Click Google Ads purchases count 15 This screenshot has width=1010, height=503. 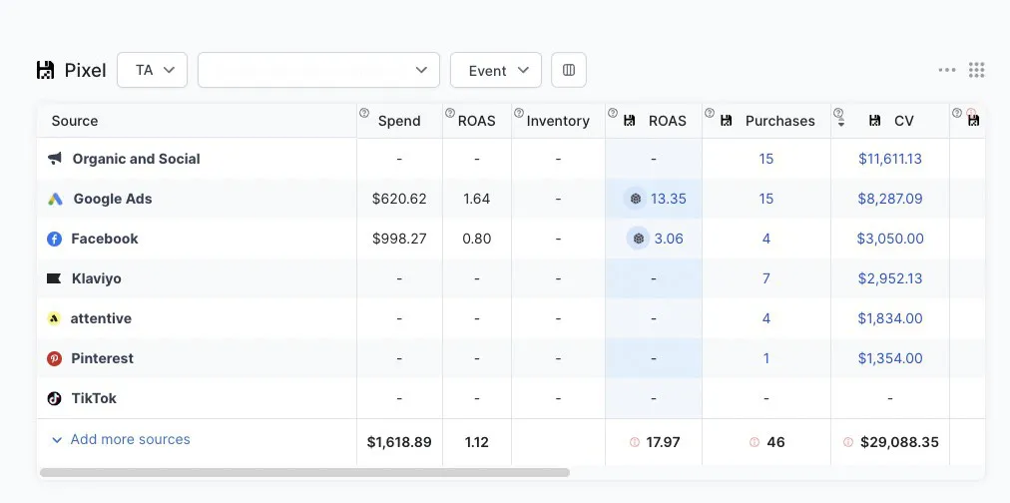[x=765, y=199]
